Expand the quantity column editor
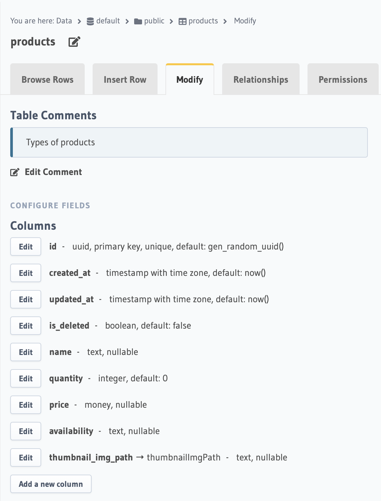Screen dimensions: 381x501 coord(26,378)
